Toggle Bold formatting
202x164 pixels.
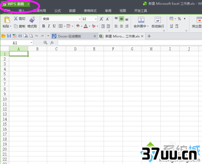click(44, 26)
